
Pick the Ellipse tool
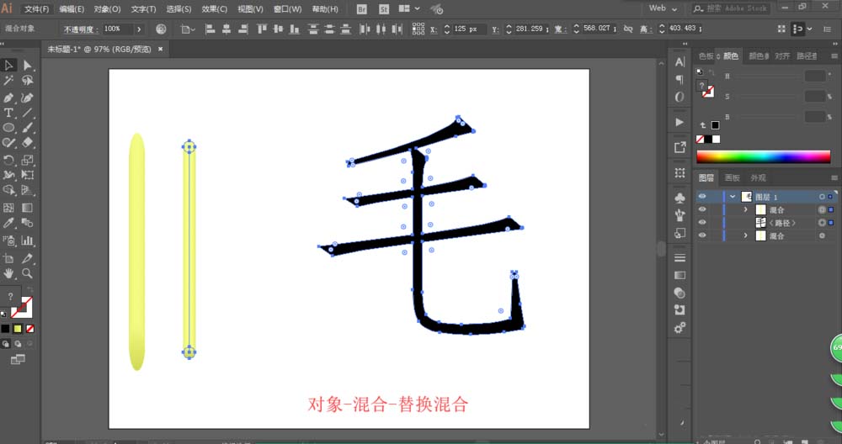coord(8,128)
